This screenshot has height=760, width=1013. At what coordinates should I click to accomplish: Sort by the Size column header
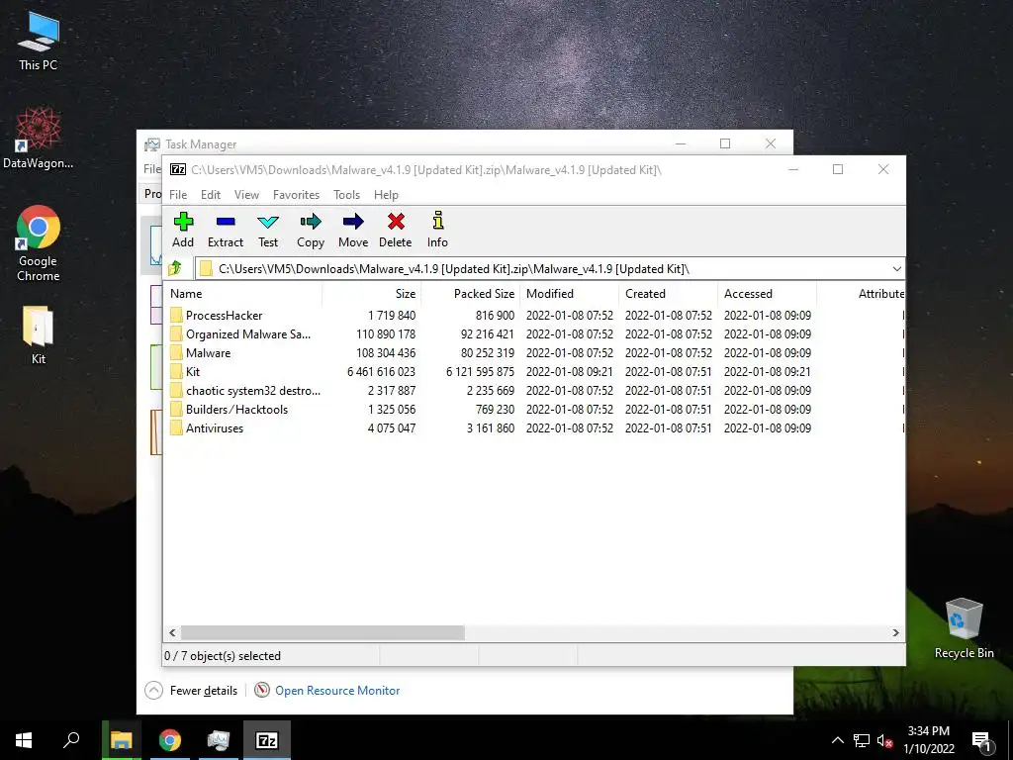pos(372,293)
